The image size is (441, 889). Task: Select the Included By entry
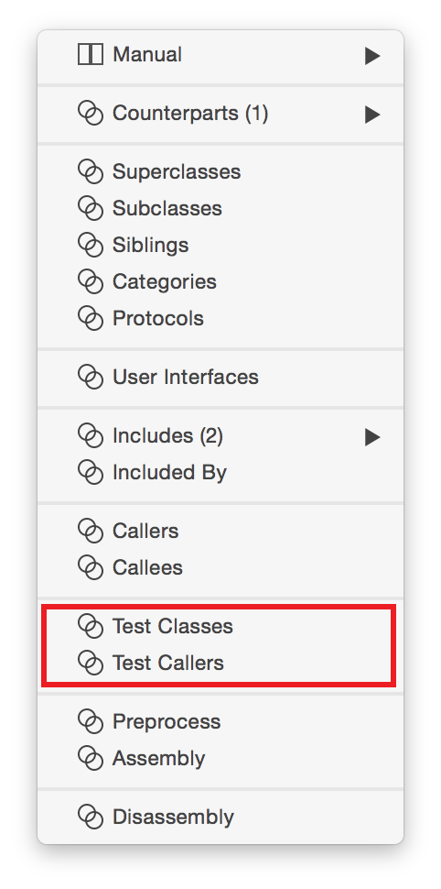(x=220, y=472)
